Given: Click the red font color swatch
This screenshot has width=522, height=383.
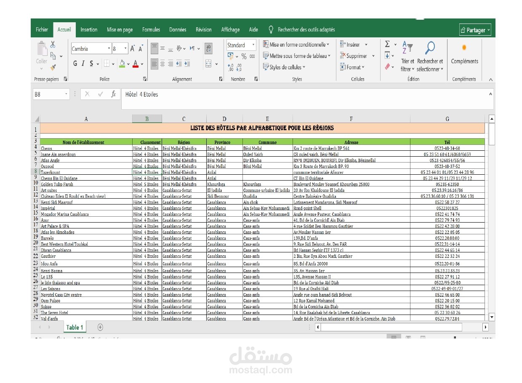Looking at the screenshot, I should pyautogui.click(x=136, y=64).
